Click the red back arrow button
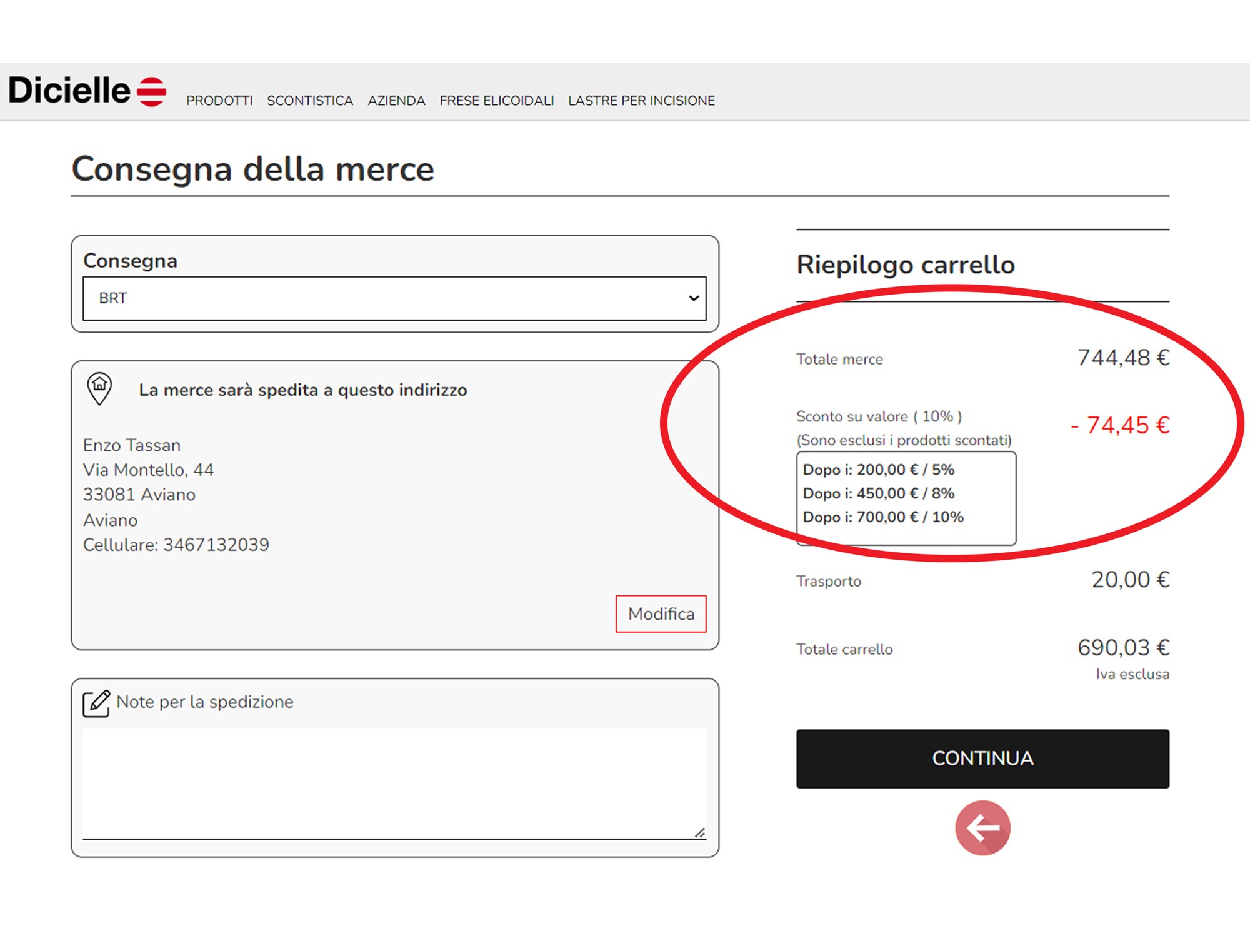This screenshot has width=1250, height=938. 982,827
